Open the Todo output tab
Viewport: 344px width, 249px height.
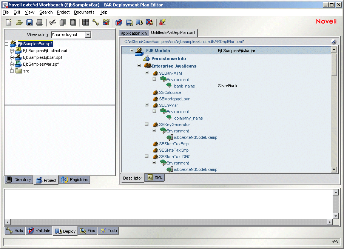[109, 231]
